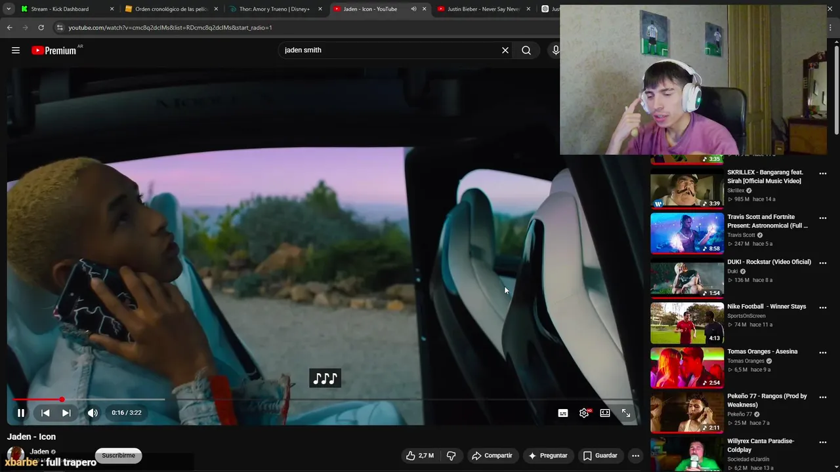
Task: Toggle subtitles in the video player
Action: [563, 413]
